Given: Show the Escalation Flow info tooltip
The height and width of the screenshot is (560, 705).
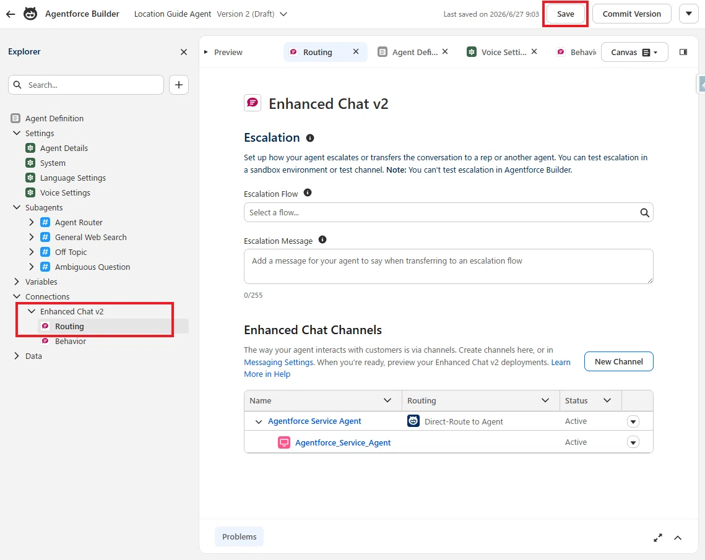Looking at the screenshot, I should tap(308, 193).
